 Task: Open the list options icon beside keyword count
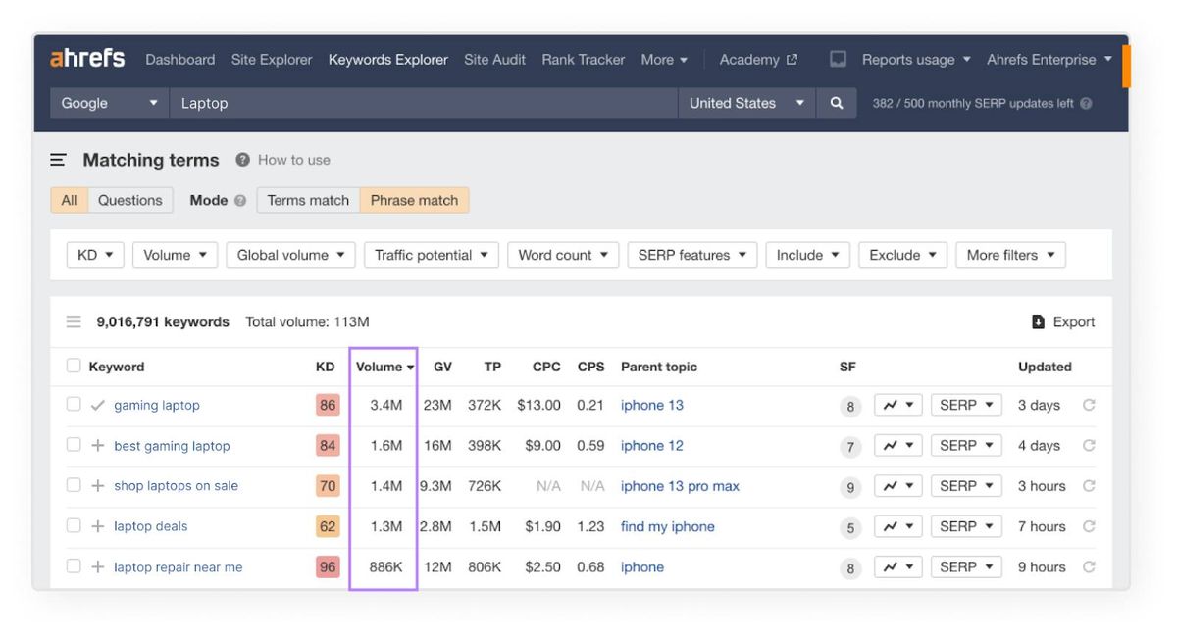tap(74, 321)
